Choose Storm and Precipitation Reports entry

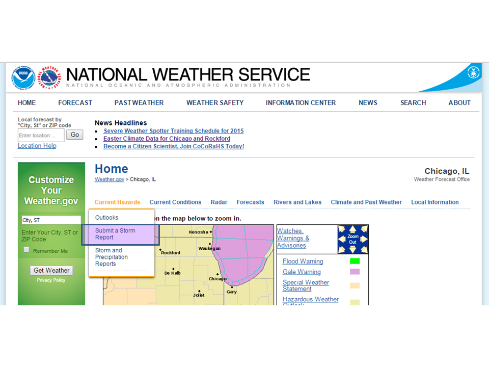coord(112,257)
